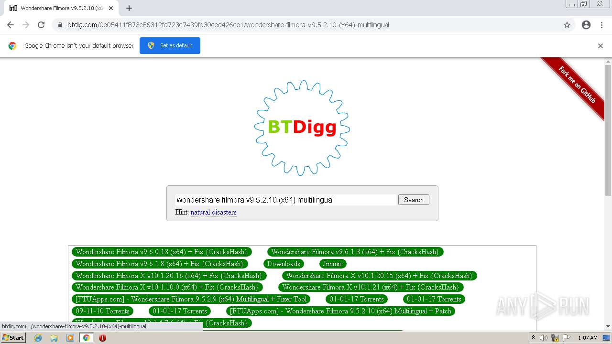Close the Wondershare Filmora tab
The height and width of the screenshot is (344, 612).
coord(111,8)
